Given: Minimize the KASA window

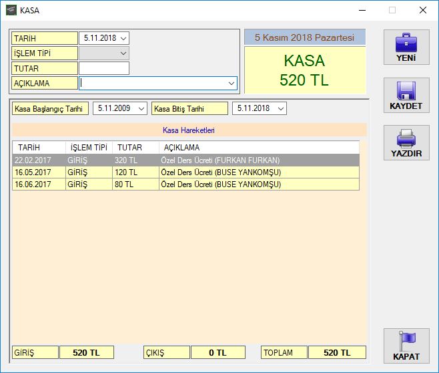Looking at the screenshot, I should click(x=362, y=11).
